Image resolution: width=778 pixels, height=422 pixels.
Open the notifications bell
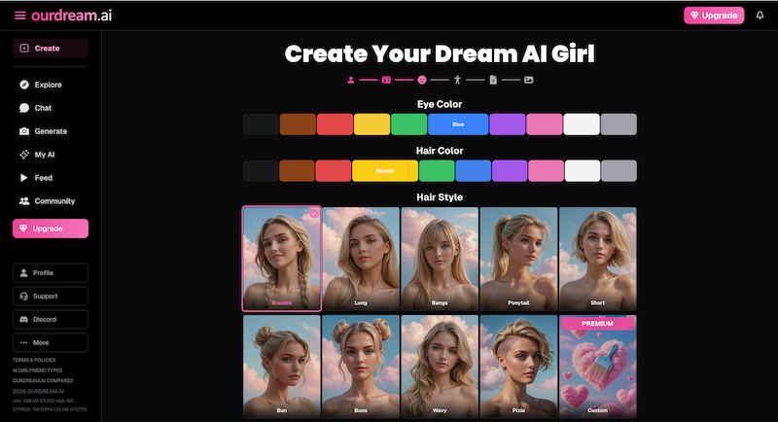(x=760, y=16)
